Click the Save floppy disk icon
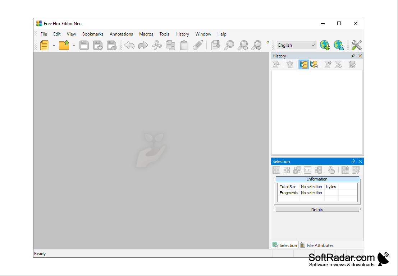Viewport: 398px width, 276px height. [84, 45]
